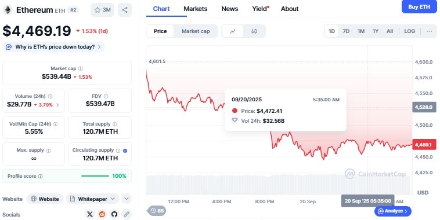Expand more website links chevron

[127, 199]
